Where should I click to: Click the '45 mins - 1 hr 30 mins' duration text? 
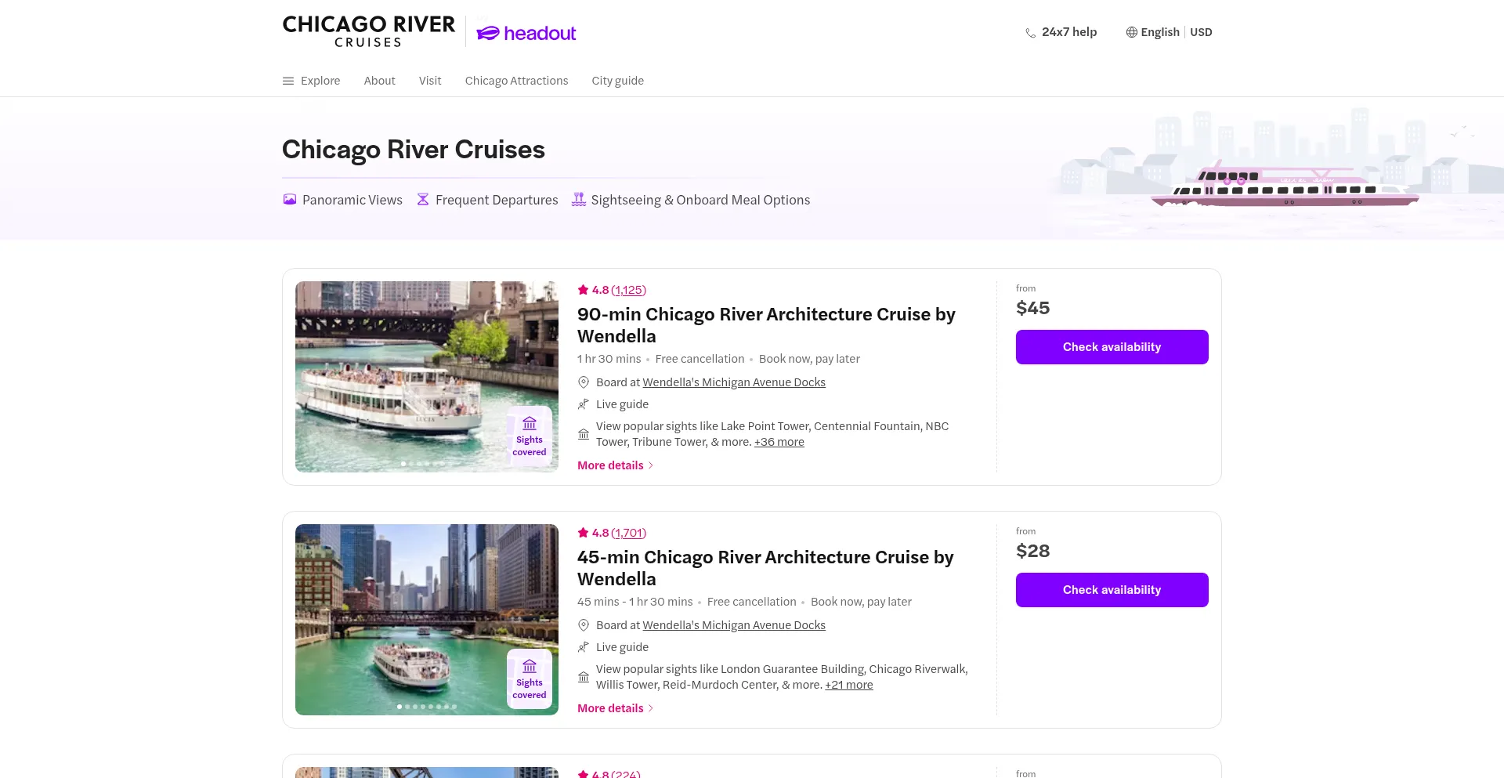(x=635, y=602)
